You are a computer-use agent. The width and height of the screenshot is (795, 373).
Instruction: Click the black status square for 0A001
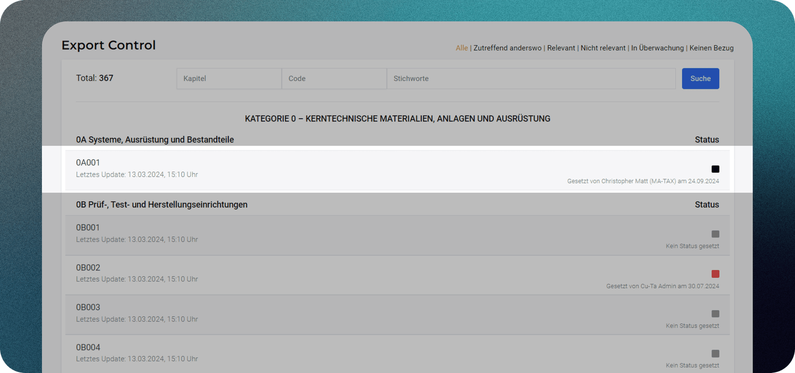point(715,169)
